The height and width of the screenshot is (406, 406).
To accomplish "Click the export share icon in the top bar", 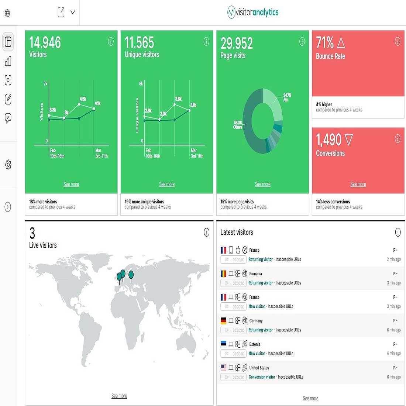I will [x=61, y=12].
